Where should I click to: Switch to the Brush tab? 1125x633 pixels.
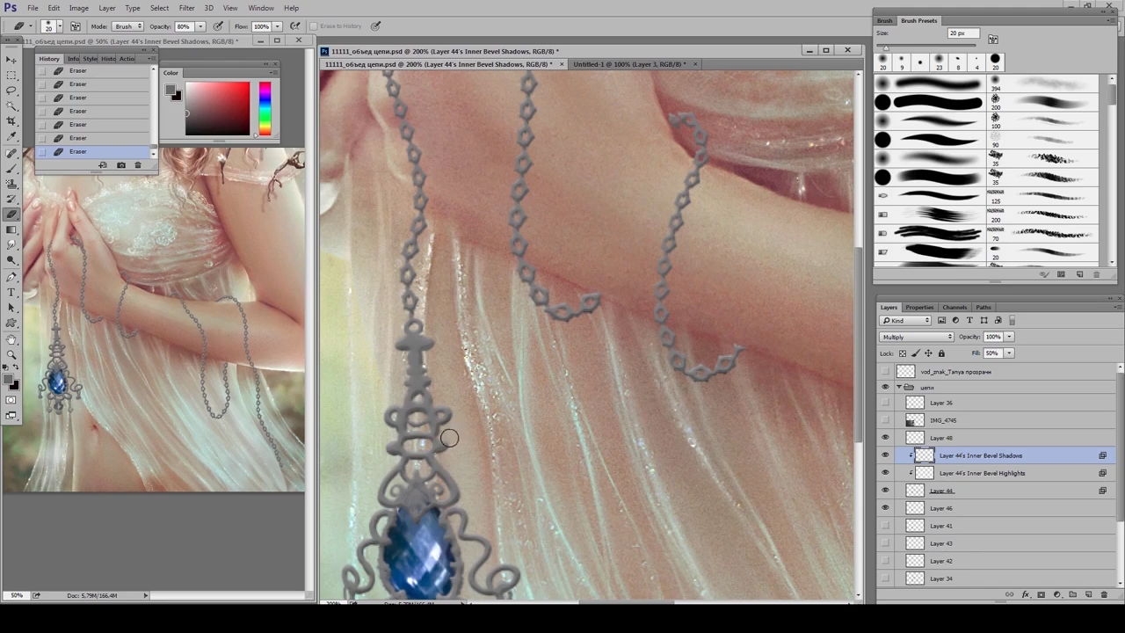coord(884,21)
